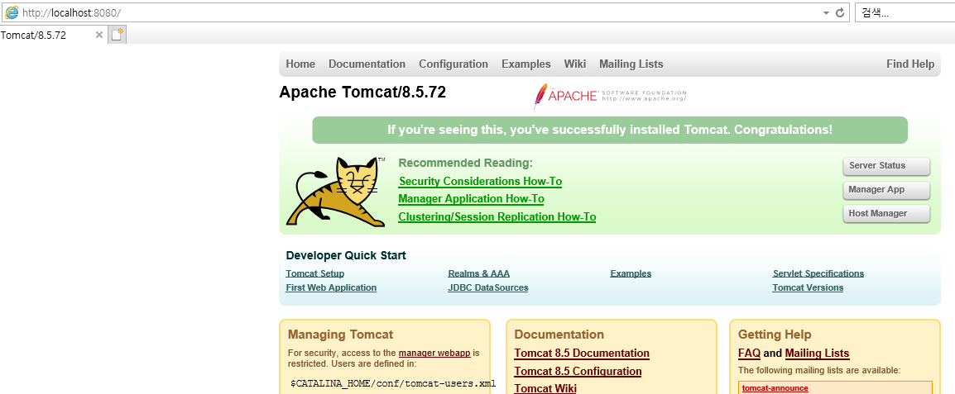The image size is (955, 394).
Task: Click the Developer Quick Start heading
Action: (x=346, y=255)
